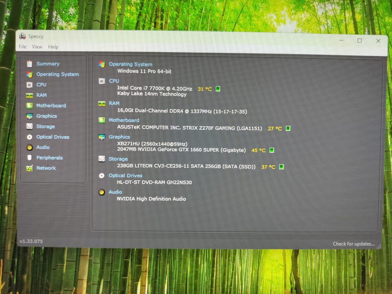Click the Speccy app icon in title bar
This screenshot has width=392, height=294.
point(22,36)
